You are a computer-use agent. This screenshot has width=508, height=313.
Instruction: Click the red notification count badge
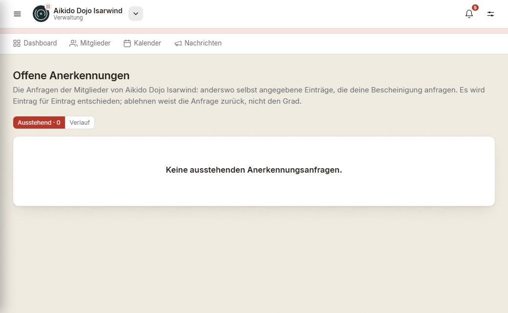point(475,7)
